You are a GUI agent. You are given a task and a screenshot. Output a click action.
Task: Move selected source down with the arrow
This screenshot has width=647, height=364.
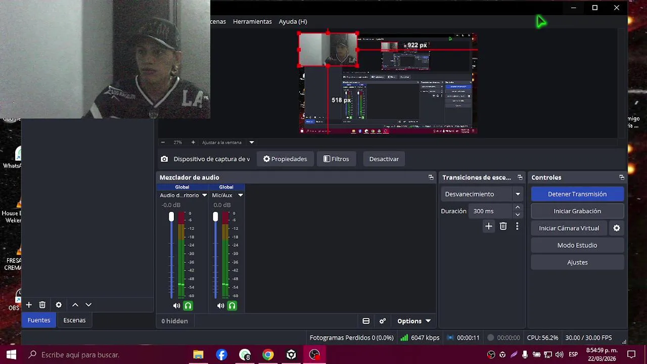[x=88, y=305]
